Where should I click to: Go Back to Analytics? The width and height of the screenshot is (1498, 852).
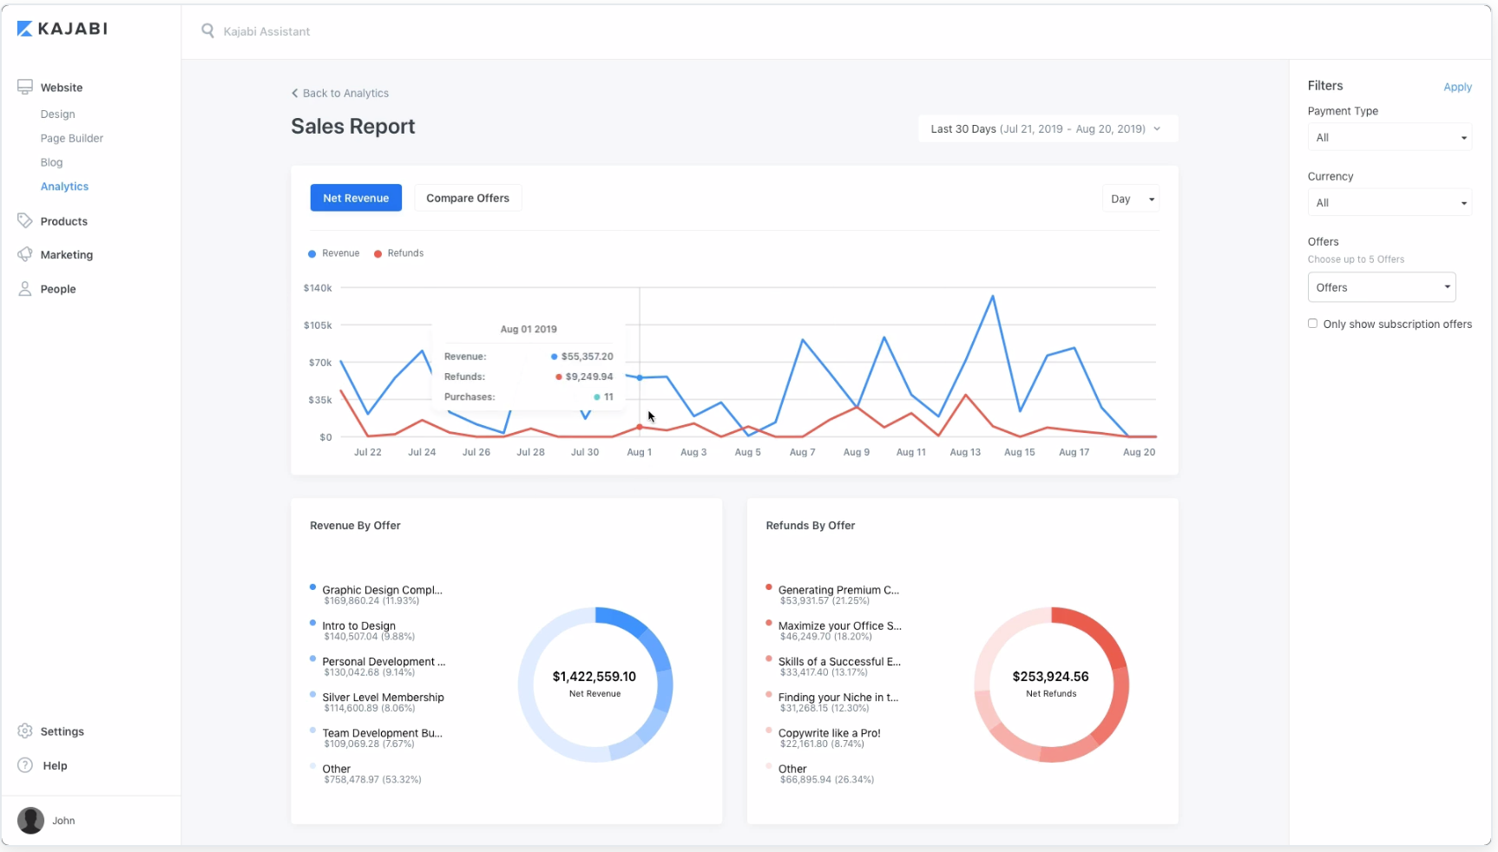click(x=339, y=93)
